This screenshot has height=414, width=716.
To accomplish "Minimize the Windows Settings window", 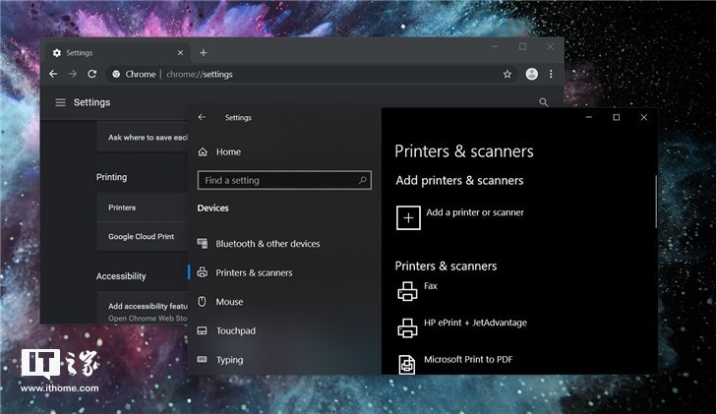I will (x=589, y=117).
